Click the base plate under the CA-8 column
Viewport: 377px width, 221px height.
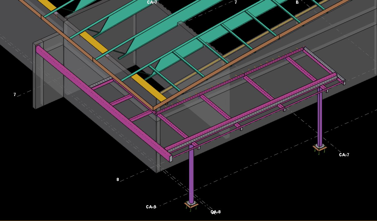click(x=191, y=205)
